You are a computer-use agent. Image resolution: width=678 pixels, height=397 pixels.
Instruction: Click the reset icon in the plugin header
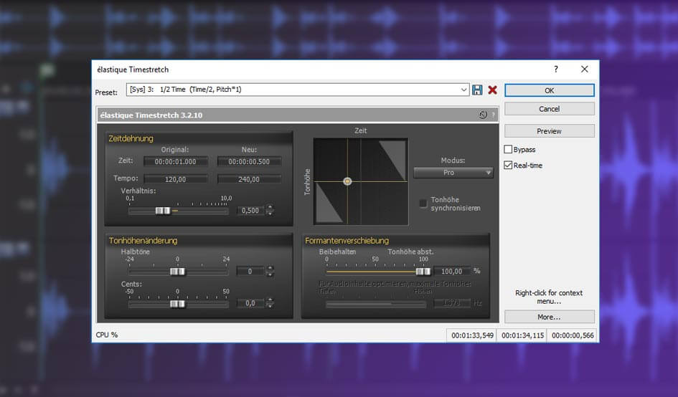[483, 115]
